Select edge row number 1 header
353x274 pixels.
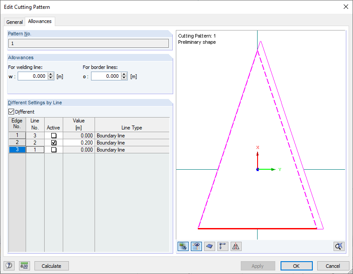17,135
